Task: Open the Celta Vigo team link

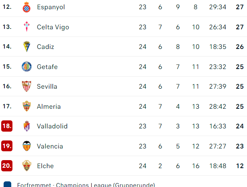Action: click(x=53, y=27)
